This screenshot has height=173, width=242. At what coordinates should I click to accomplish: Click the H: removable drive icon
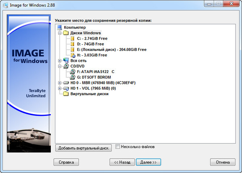coord(73,55)
